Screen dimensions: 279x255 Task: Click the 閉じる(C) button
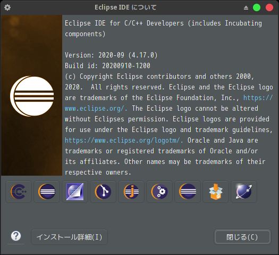[x=242, y=237]
